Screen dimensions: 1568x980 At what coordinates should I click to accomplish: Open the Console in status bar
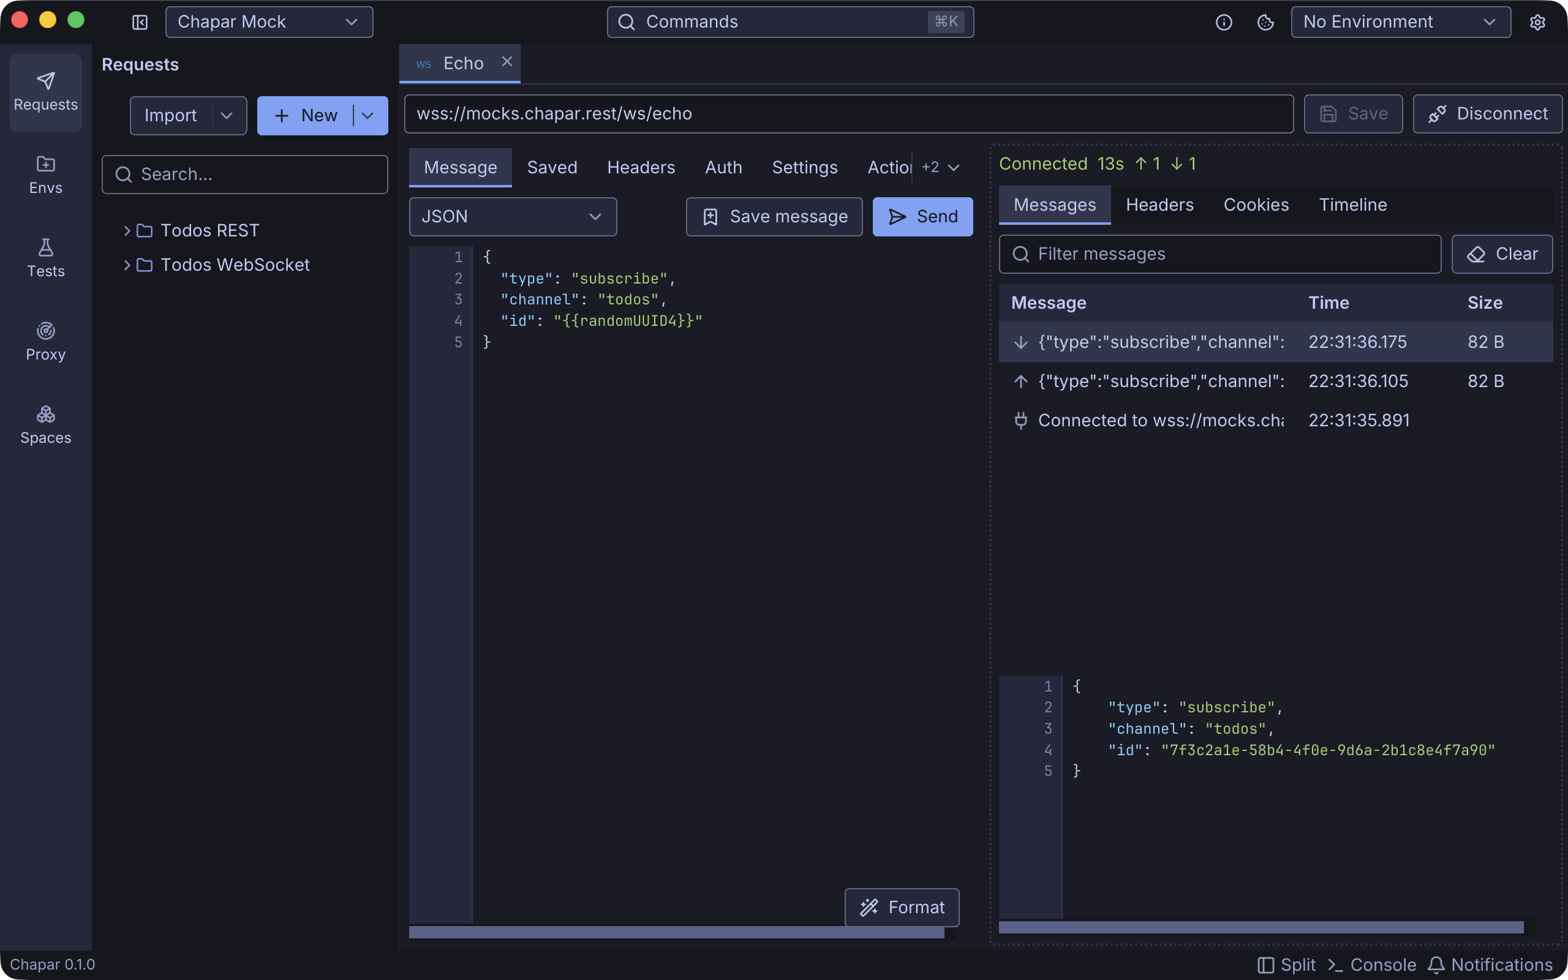pos(1371,965)
